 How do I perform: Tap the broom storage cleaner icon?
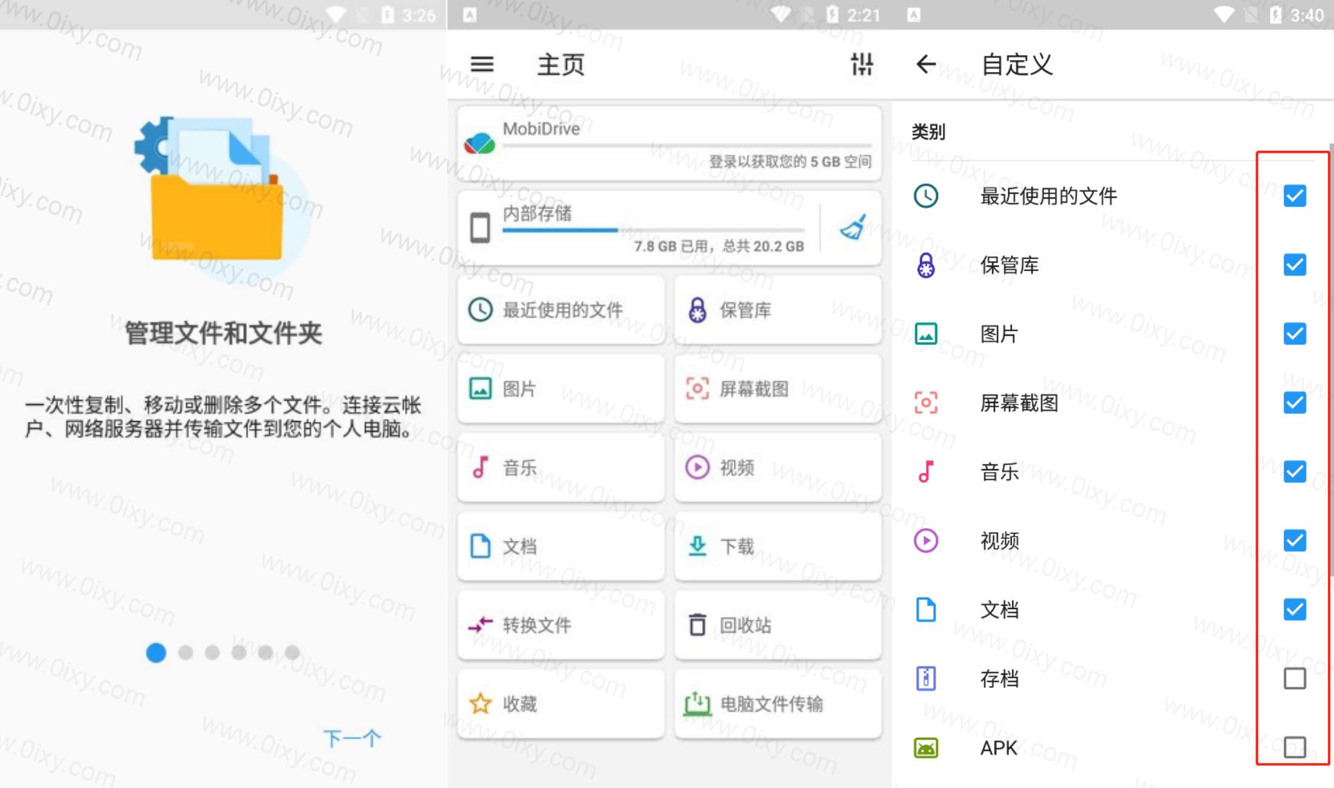[853, 228]
